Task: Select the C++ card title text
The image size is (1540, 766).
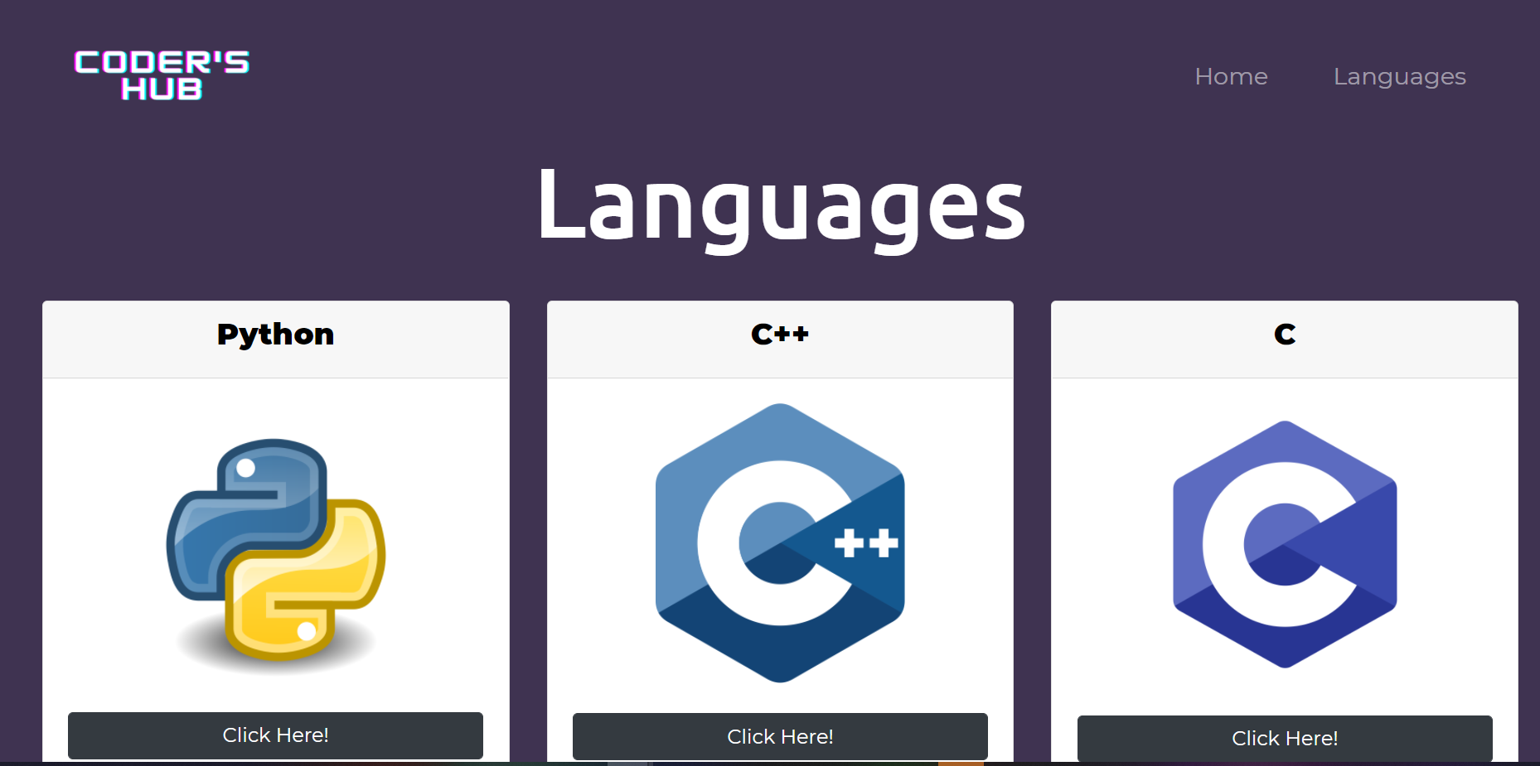Action: (780, 334)
